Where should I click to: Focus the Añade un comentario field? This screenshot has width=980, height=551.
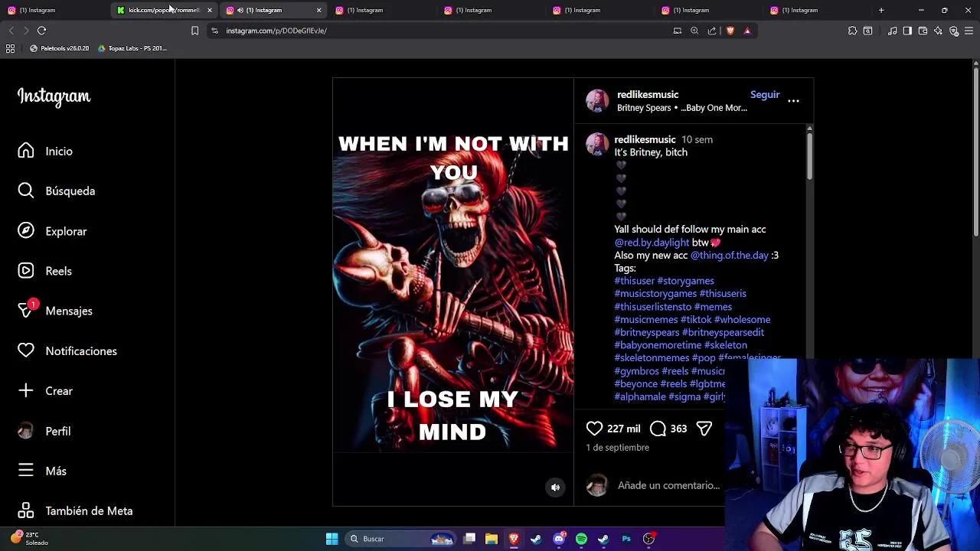click(668, 485)
